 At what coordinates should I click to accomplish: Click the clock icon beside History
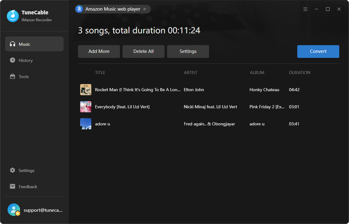(13, 60)
